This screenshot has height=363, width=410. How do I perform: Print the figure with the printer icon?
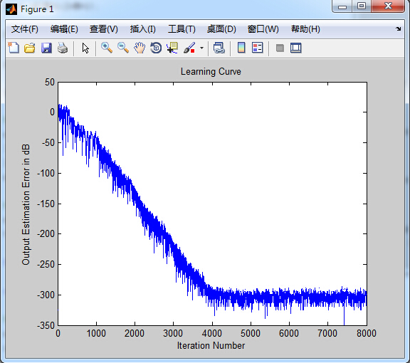tap(63, 48)
